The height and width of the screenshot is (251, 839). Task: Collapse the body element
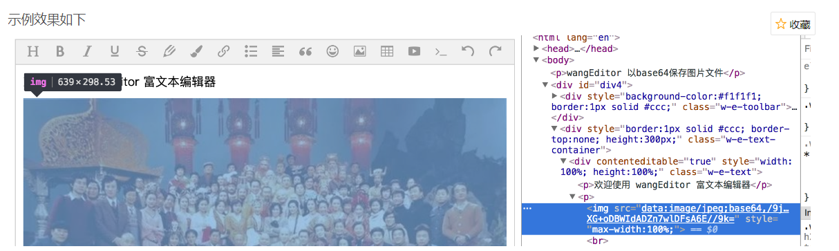coord(536,60)
